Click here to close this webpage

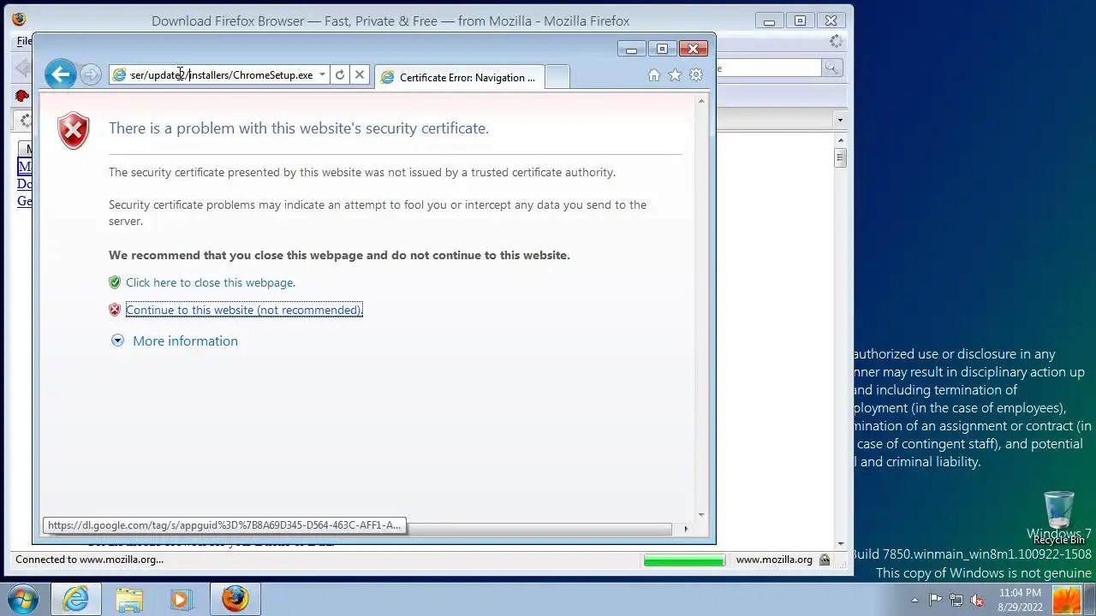[x=211, y=282]
